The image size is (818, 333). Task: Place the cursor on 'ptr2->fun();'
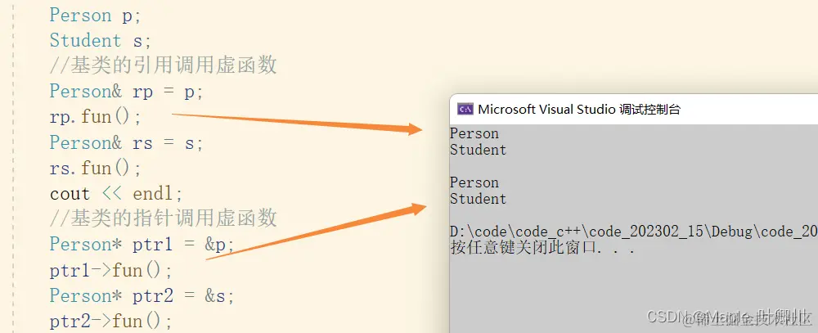coord(111,321)
